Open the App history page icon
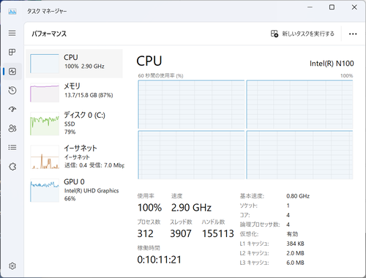 pos(12,91)
